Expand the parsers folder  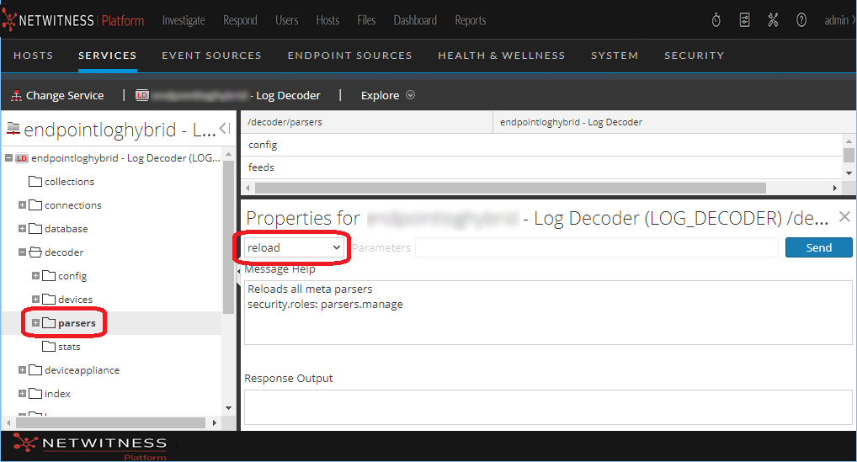pos(35,323)
